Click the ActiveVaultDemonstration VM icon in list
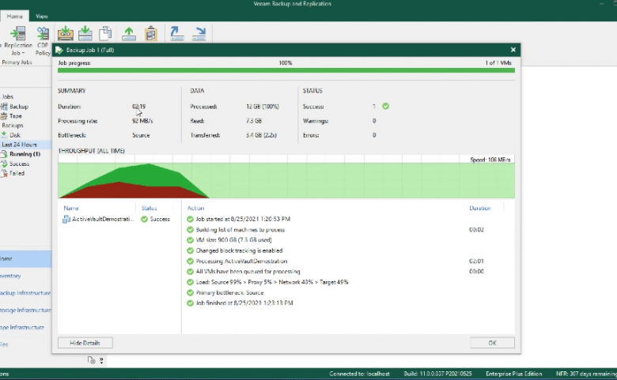Image resolution: width=617 pixels, height=380 pixels. click(x=66, y=220)
